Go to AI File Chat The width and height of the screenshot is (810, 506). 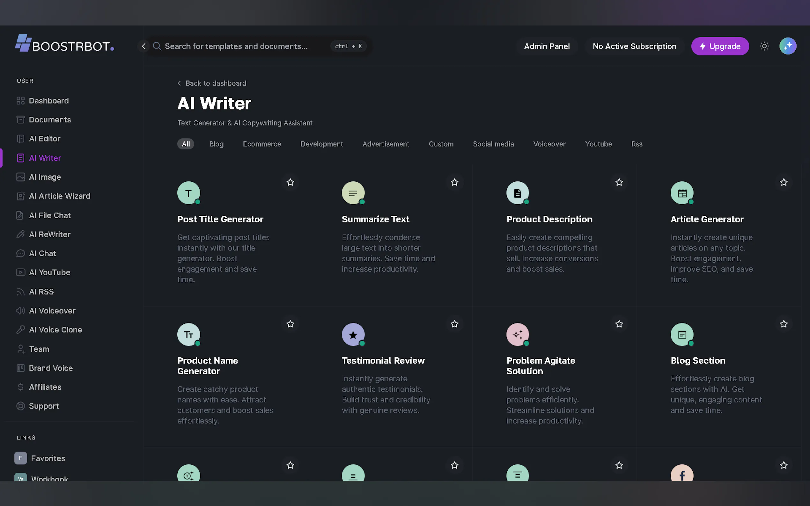[49, 215]
